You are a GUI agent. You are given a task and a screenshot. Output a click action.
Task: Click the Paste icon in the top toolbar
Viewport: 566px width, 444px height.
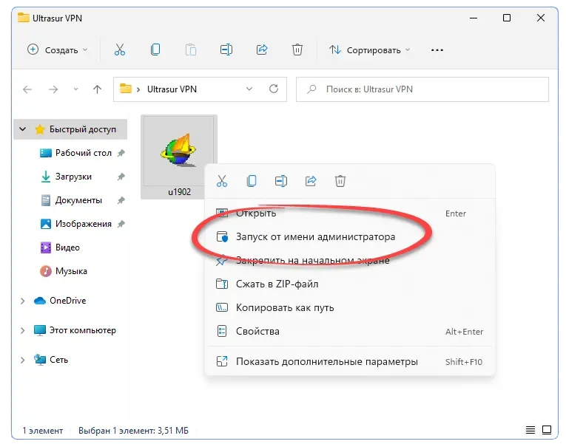[191, 49]
